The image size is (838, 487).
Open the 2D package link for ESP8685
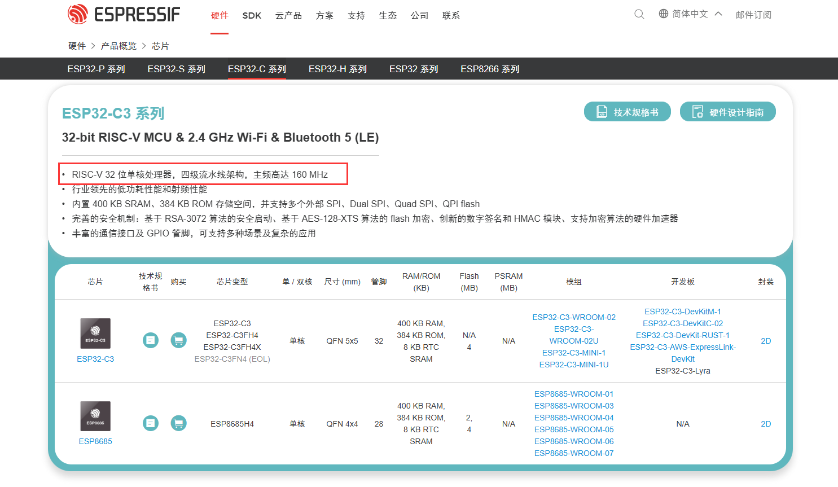click(766, 424)
